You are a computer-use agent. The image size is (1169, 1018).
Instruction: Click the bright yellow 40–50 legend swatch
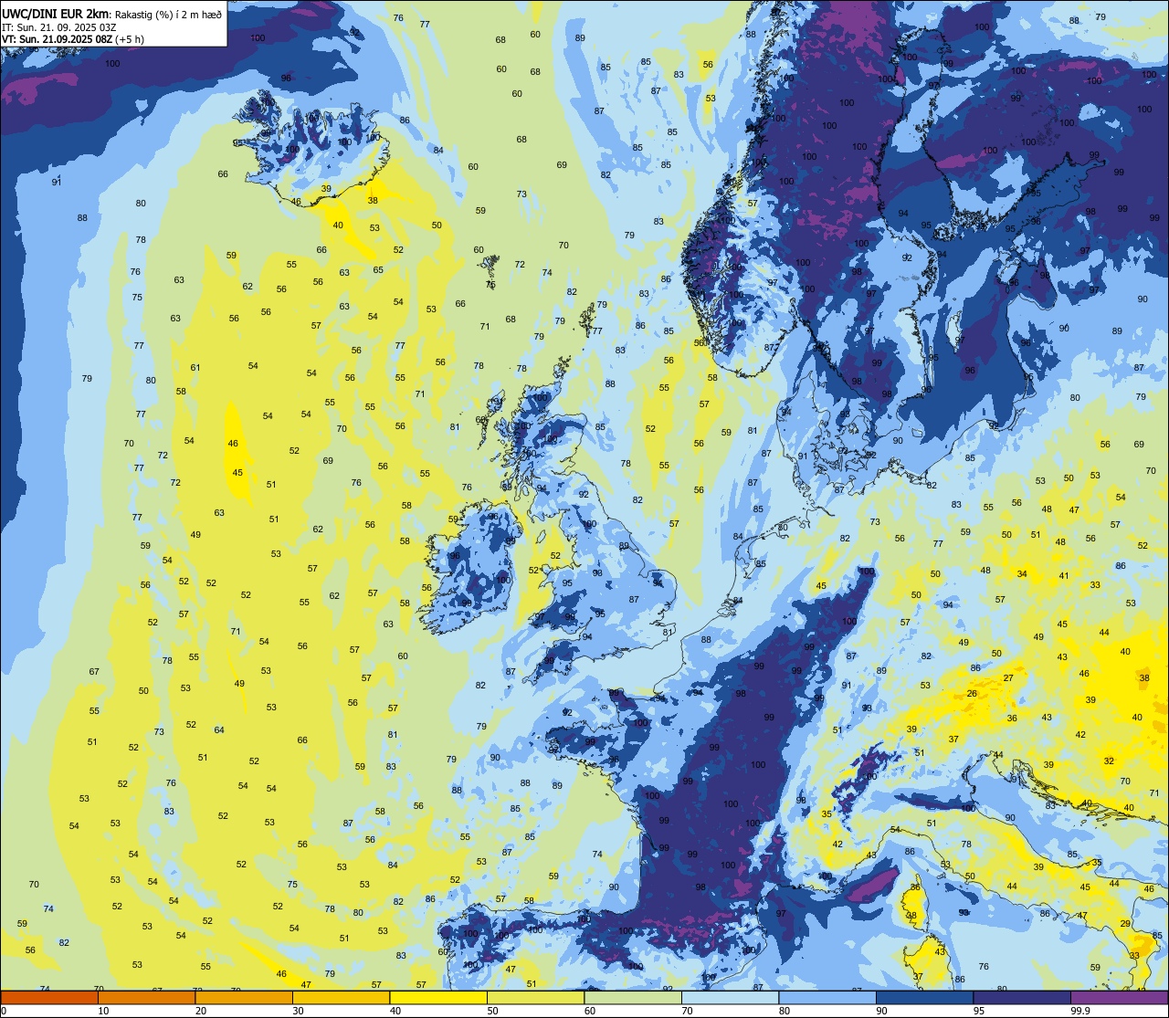pos(438,998)
